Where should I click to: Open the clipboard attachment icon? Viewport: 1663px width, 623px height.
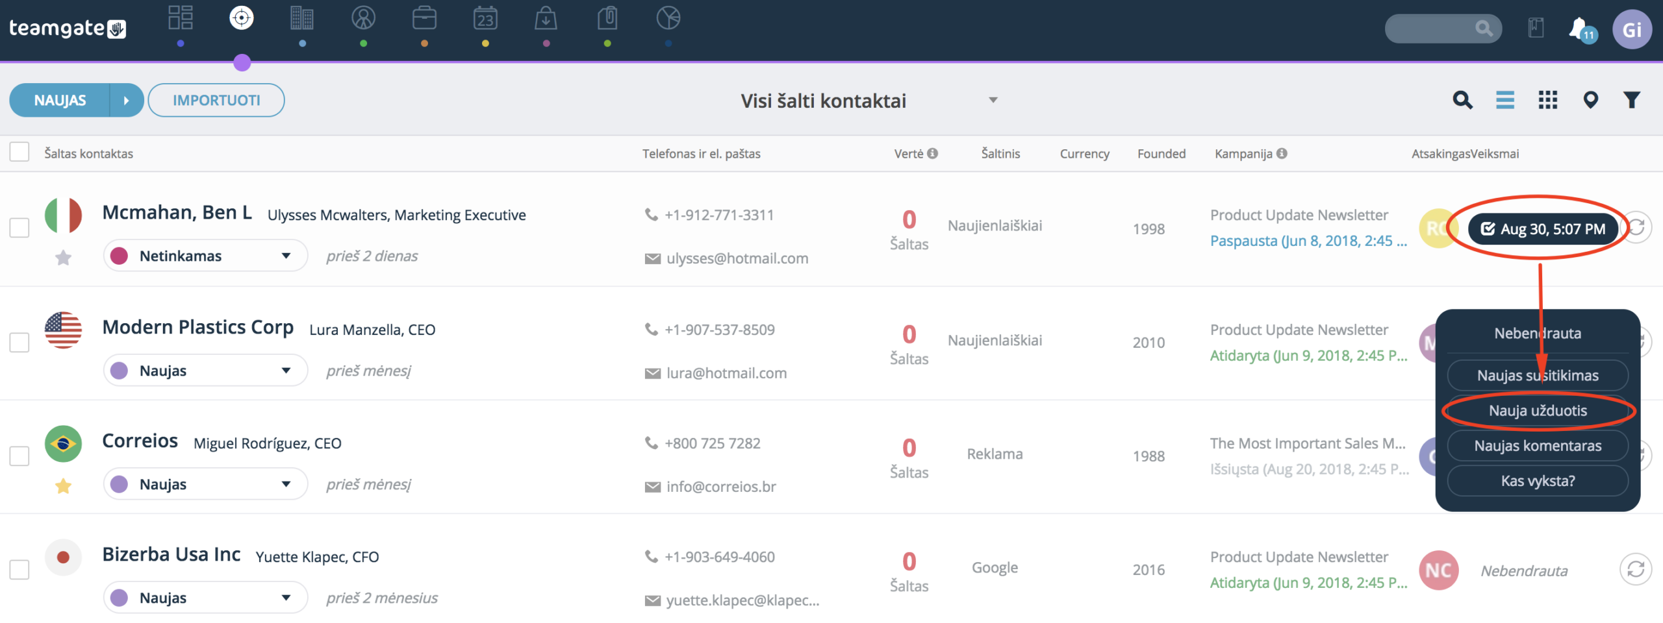coord(607,18)
